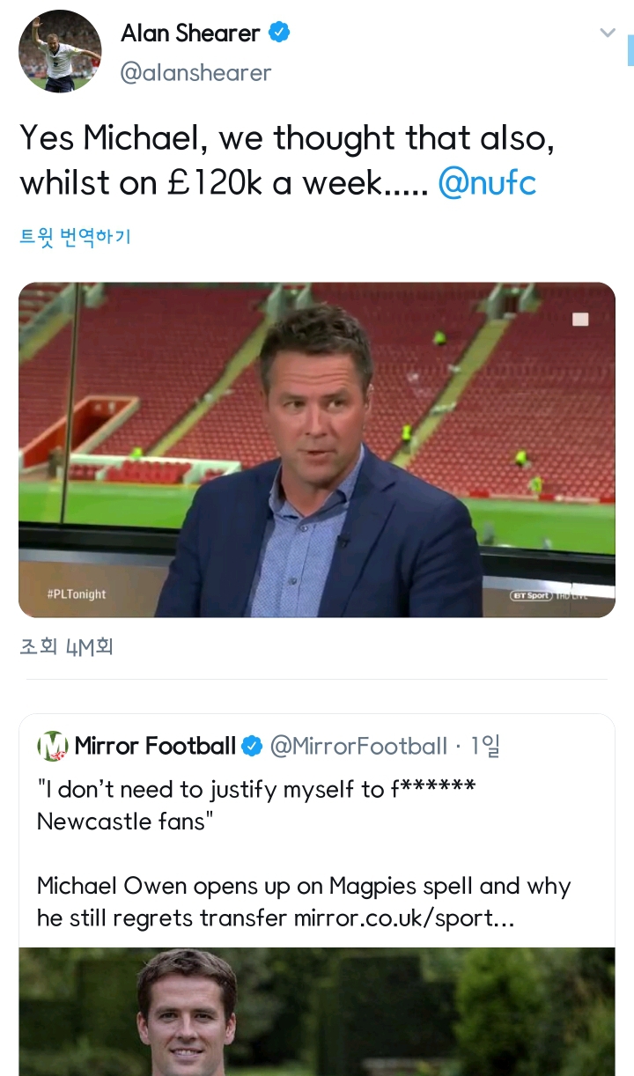The width and height of the screenshot is (634, 1076).
Task: Play the video of Michael Owen
Action: coord(317,449)
